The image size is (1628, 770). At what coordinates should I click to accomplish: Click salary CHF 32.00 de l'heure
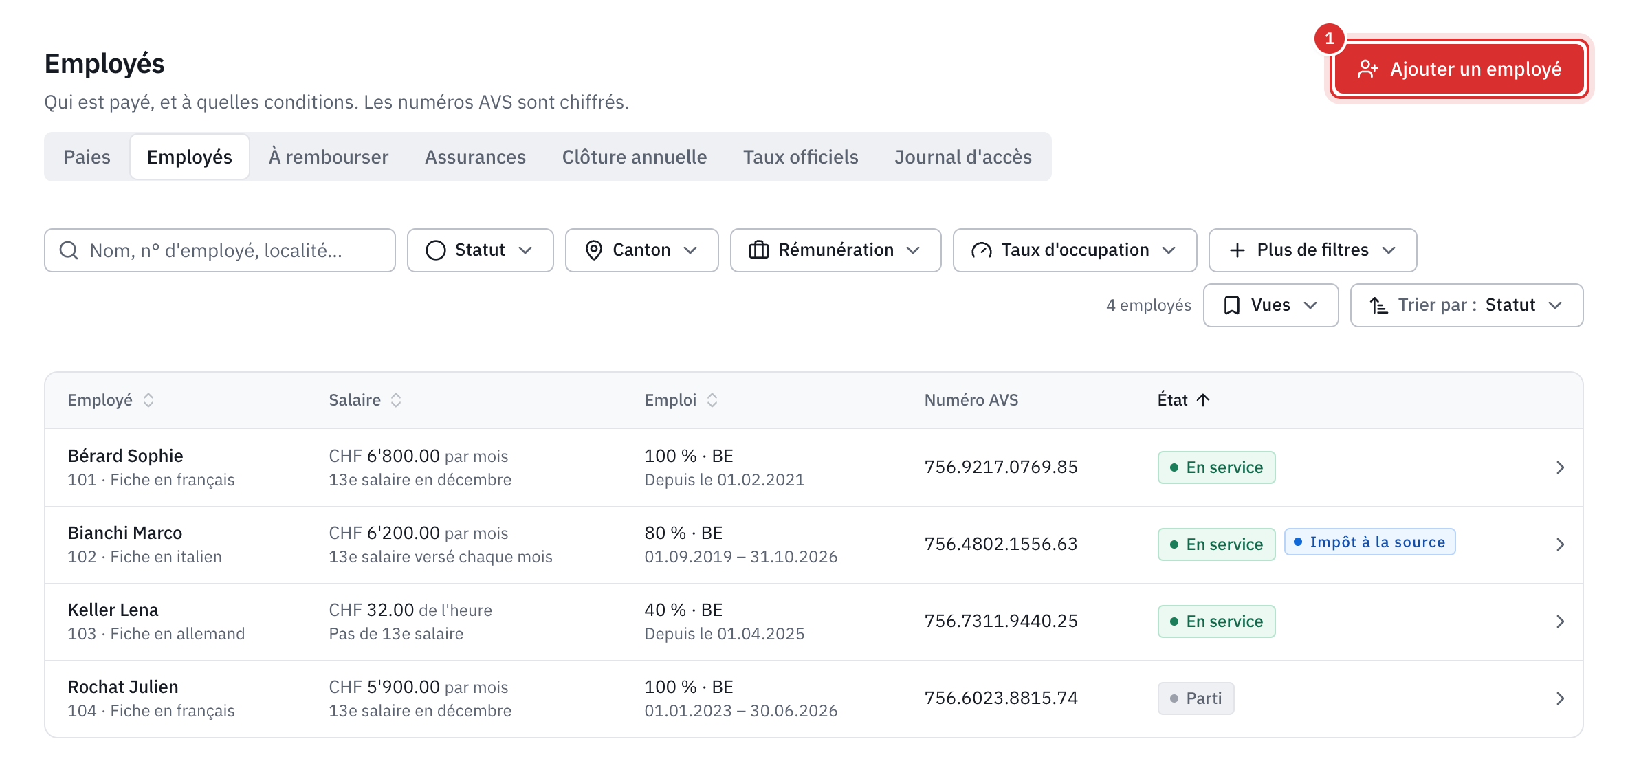tap(410, 610)
